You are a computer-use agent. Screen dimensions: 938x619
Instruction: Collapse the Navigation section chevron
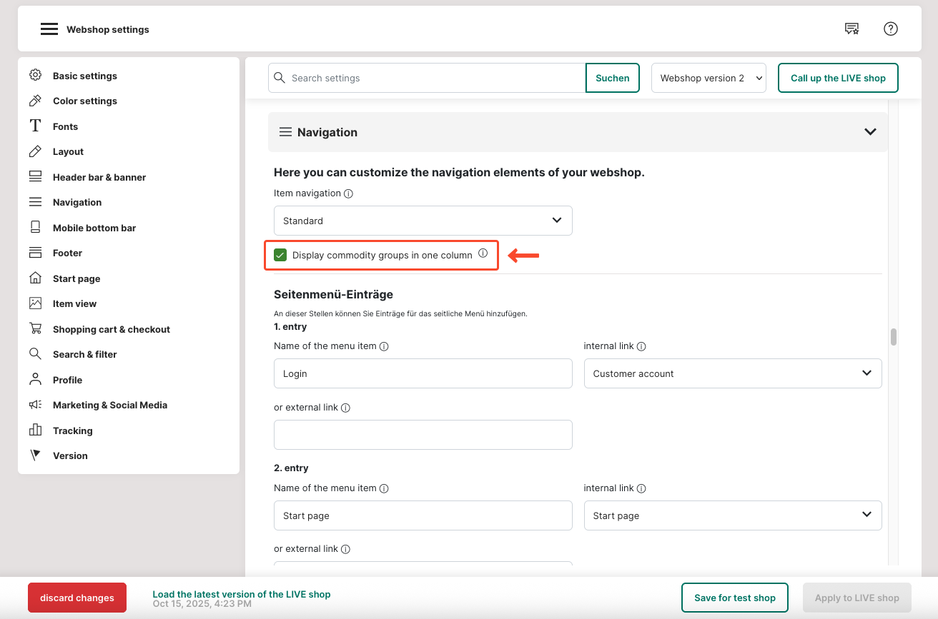click(870, 132)
